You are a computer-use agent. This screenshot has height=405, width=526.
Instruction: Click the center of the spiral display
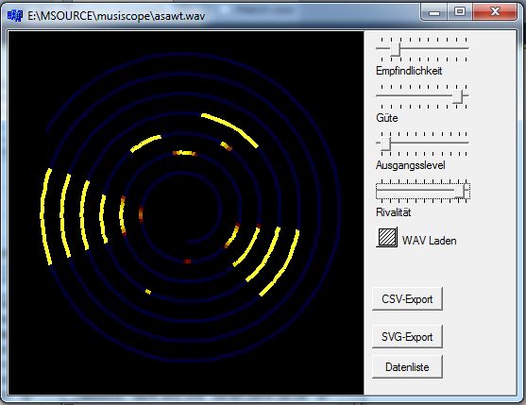187,210
